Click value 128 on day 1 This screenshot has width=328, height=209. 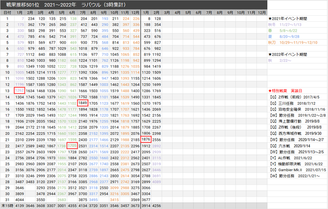157,19
